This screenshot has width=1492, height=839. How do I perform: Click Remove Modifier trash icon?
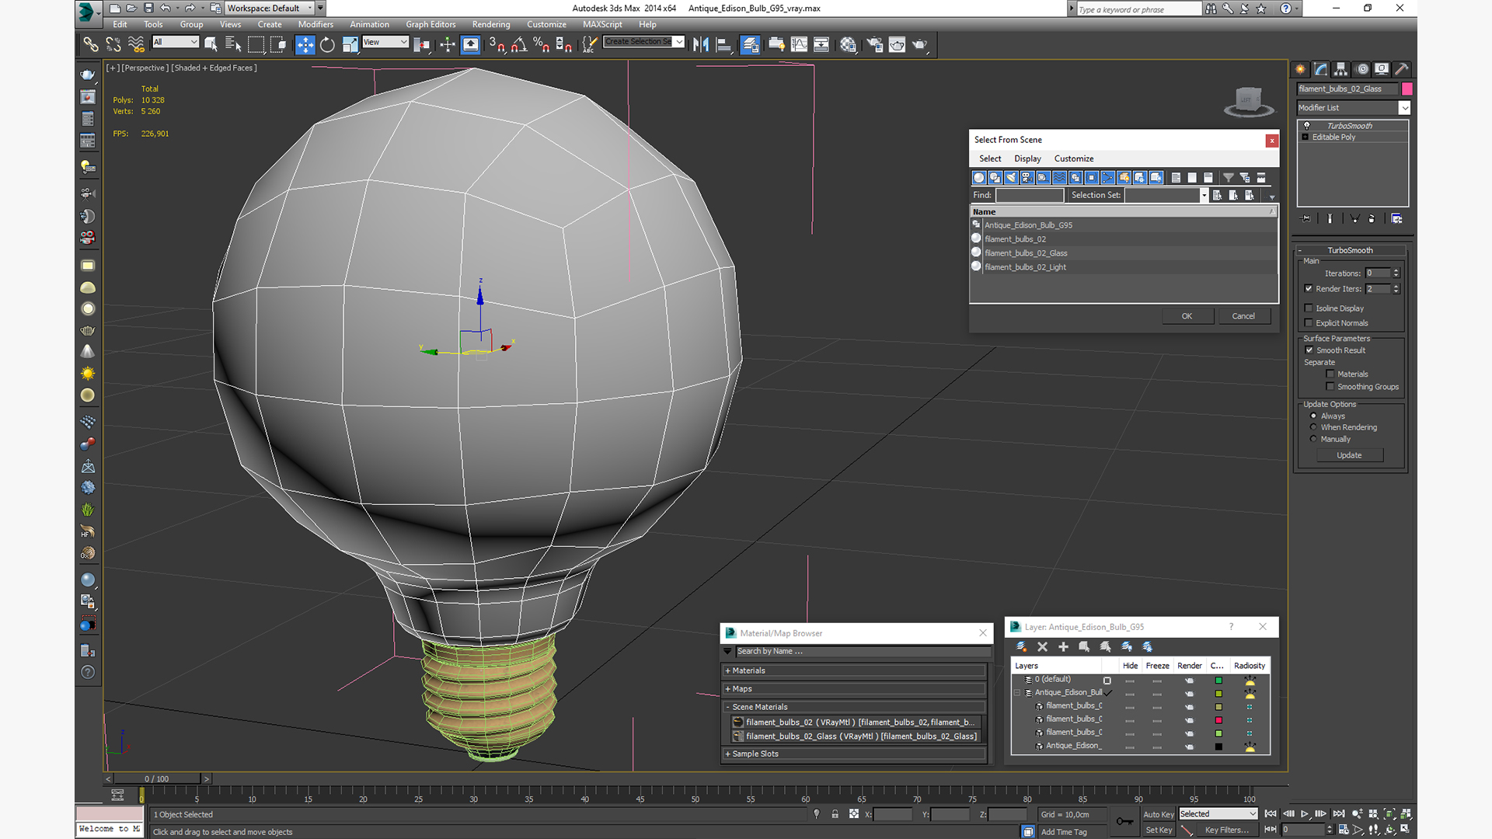coord(1372,219)
